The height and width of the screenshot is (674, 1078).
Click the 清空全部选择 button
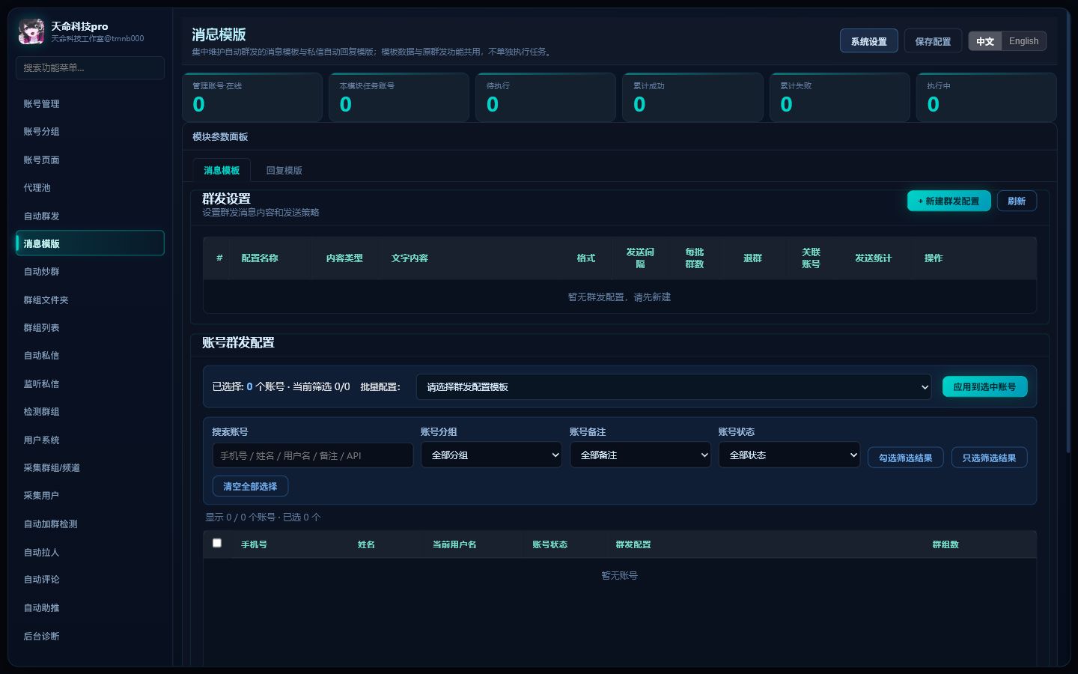250,487
